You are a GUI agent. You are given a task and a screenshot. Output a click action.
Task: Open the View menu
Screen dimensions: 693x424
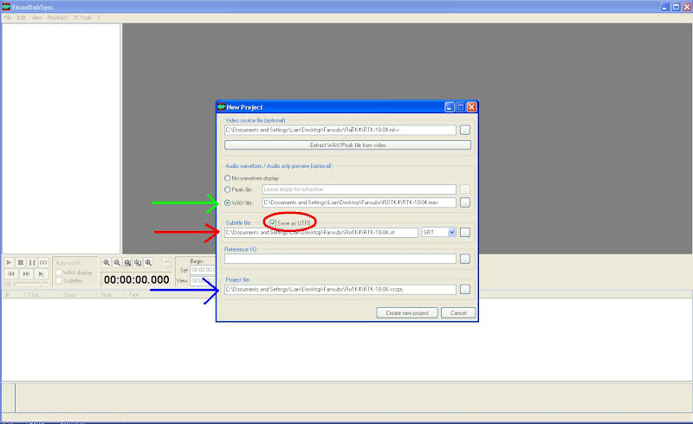(36, 17)
